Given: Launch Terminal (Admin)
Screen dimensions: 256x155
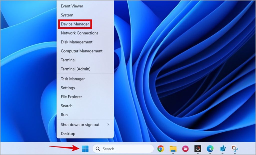Looking at the screenshot, I should [85, 69].
